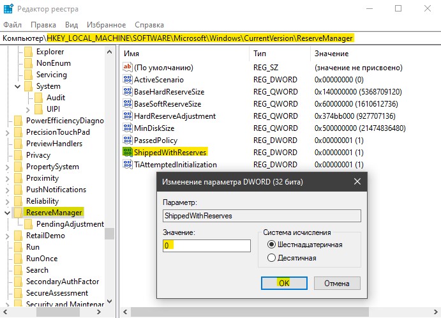Select the SecondaryAuthFactor tree item

coord(63,282)
